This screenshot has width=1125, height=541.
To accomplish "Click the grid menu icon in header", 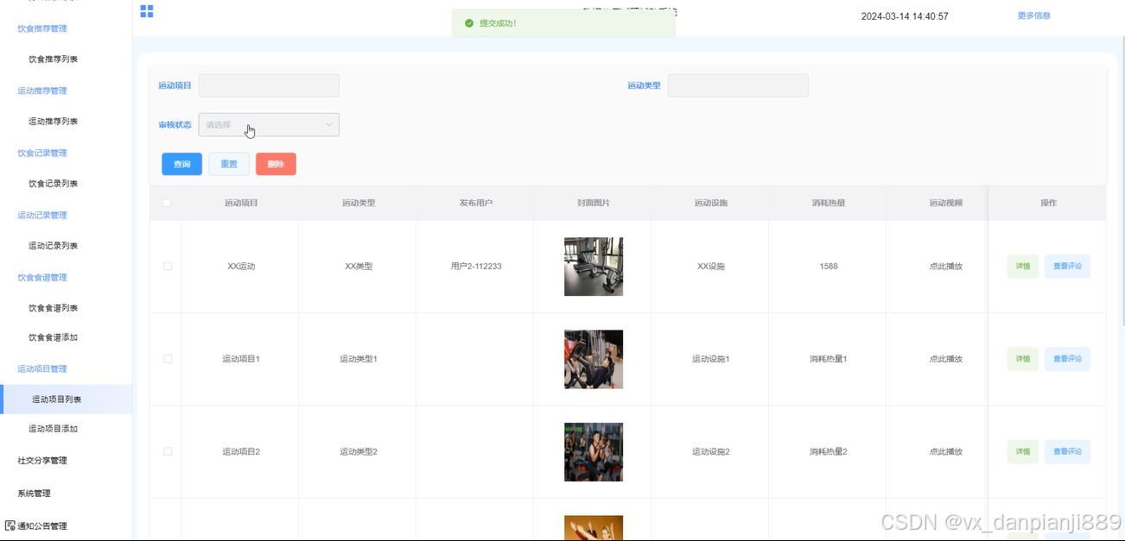I will click(147, 11).
